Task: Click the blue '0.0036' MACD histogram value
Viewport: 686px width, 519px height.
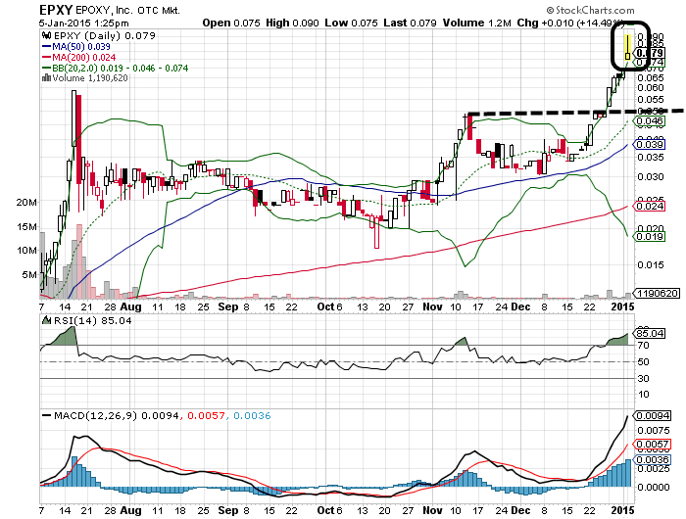Action: click(252, 415)
